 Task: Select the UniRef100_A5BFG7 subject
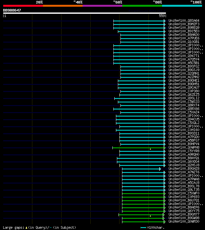click(x=184, y=140)
